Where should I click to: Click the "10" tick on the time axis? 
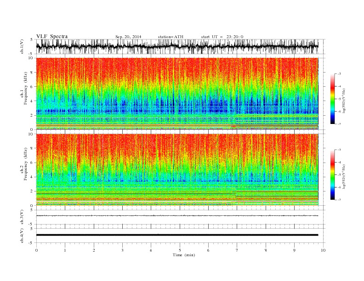[x=323, y=250]
